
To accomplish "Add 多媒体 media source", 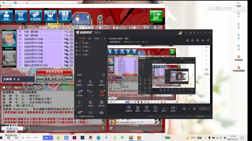I will coord(155,109).
